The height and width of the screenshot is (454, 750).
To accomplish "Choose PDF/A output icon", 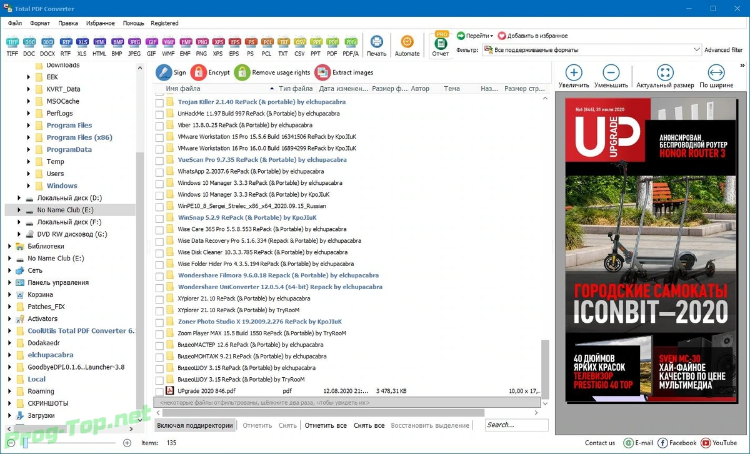I will [351, 43].
